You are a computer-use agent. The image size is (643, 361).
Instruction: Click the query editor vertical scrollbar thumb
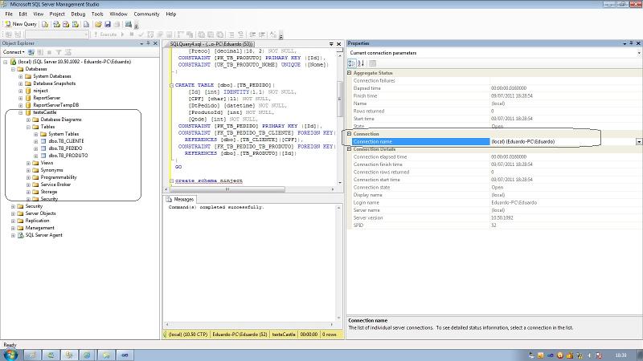339,99
